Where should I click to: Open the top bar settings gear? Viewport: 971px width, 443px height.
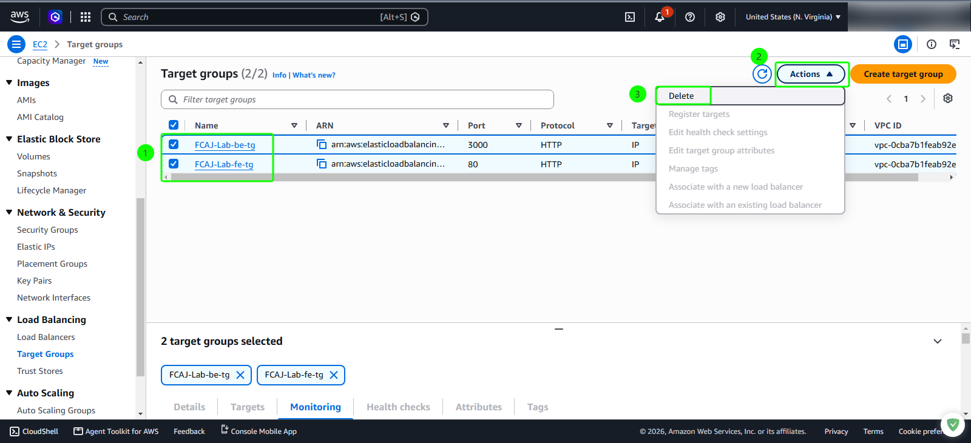(x=720, y=17)
